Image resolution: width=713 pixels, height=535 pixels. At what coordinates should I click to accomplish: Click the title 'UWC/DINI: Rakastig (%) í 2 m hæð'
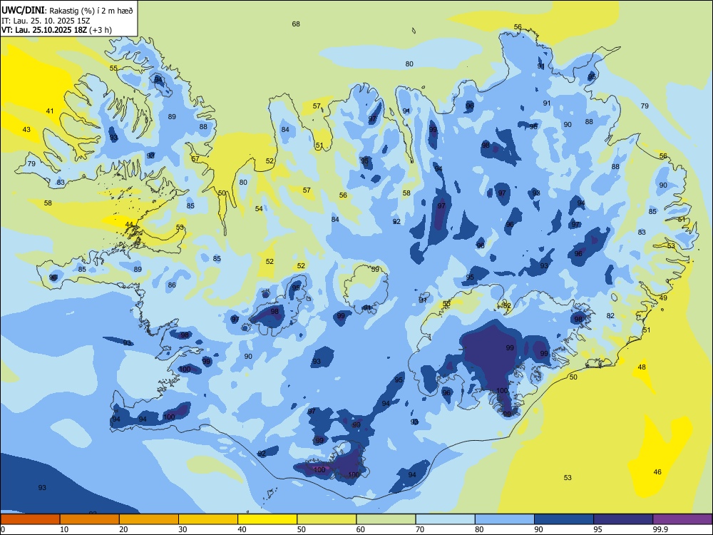tap(67, 11)
